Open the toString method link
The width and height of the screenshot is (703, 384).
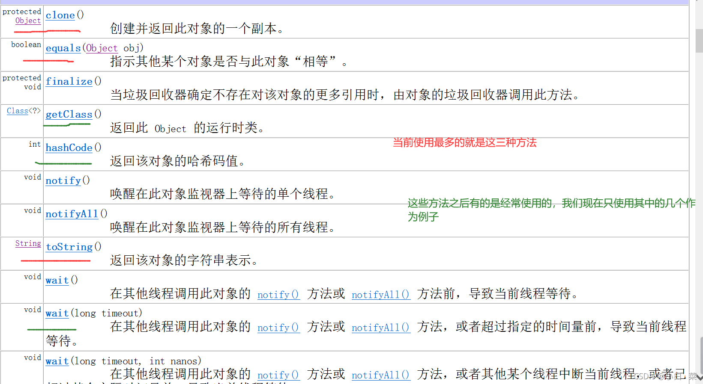pos(69,247)
